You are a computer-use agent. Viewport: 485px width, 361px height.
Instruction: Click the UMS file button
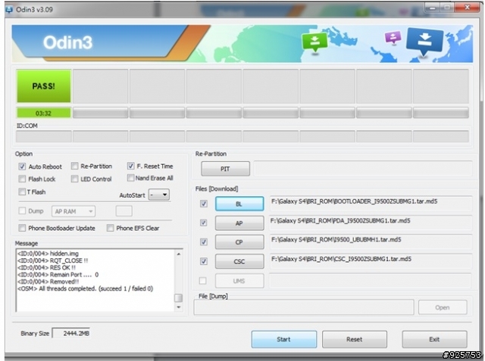point(239,281)
